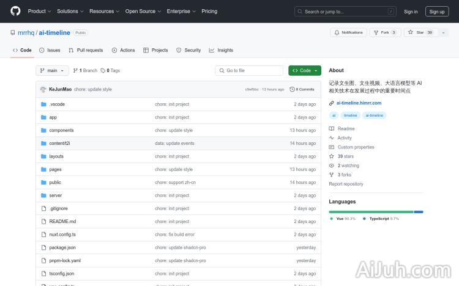Switch to the Issues tab

[x=50, y=50]
